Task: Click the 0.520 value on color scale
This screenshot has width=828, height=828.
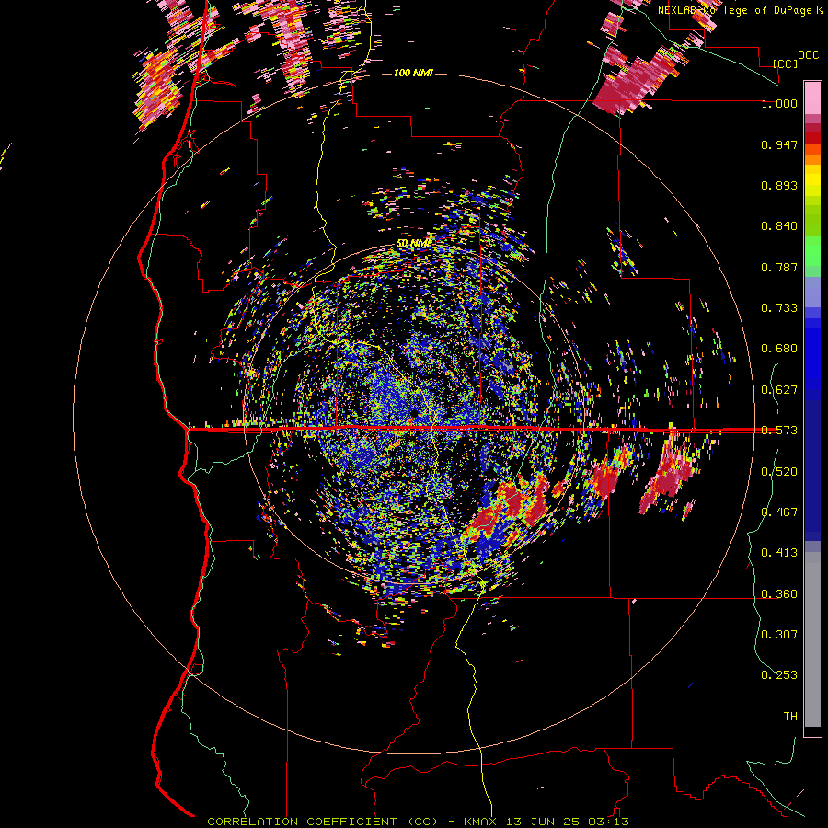Action: (779, 472)
